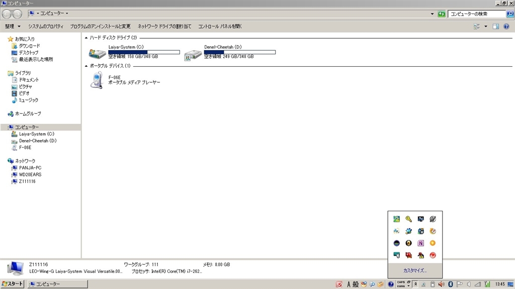Click the orange circle tray icon in popup

[x=433, y=243]
